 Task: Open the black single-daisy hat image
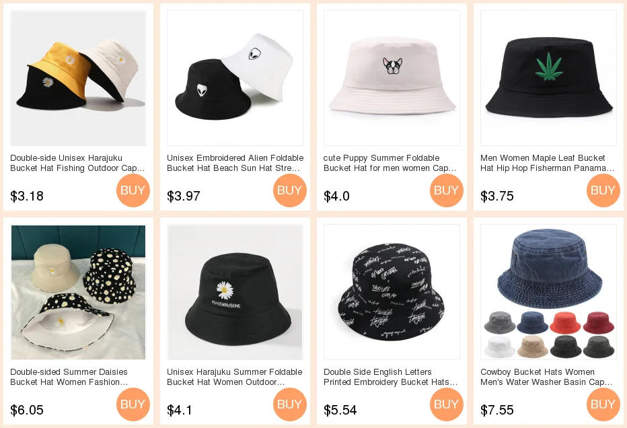point(235,292)
